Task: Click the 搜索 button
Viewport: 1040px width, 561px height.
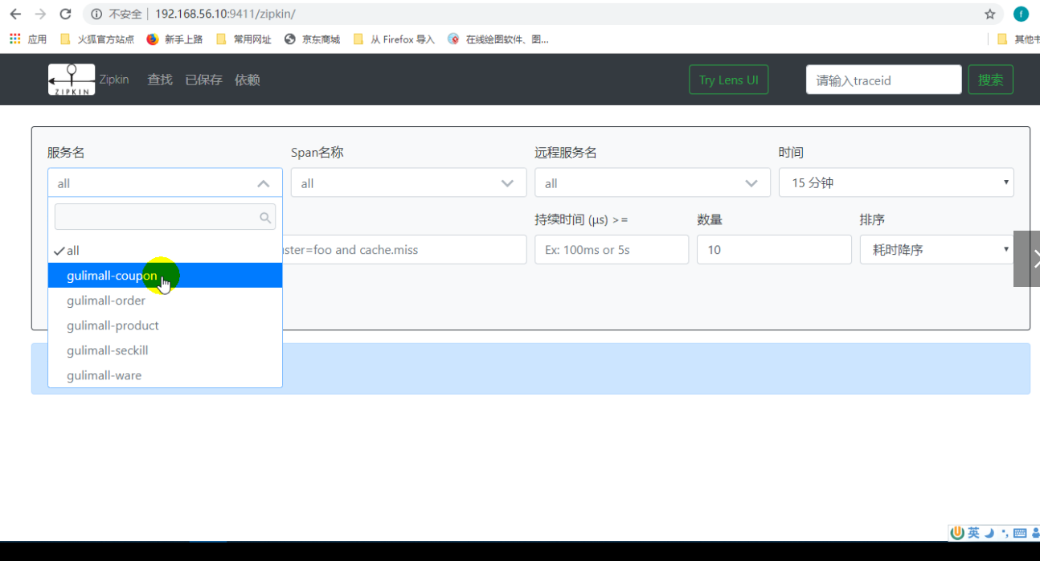Action: [x=991, y=80]
